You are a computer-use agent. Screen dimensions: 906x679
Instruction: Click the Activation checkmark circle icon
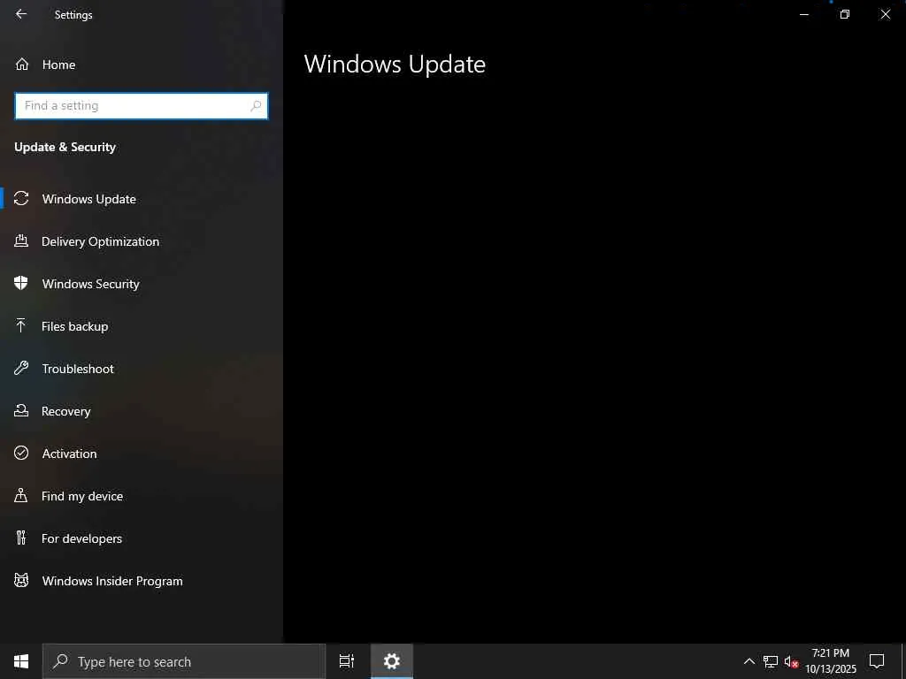[21, 454]
